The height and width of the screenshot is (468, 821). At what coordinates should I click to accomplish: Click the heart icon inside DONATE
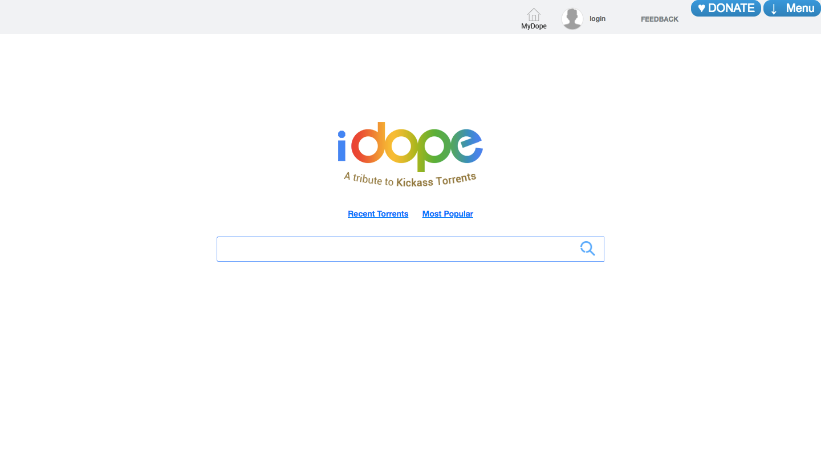702,9
